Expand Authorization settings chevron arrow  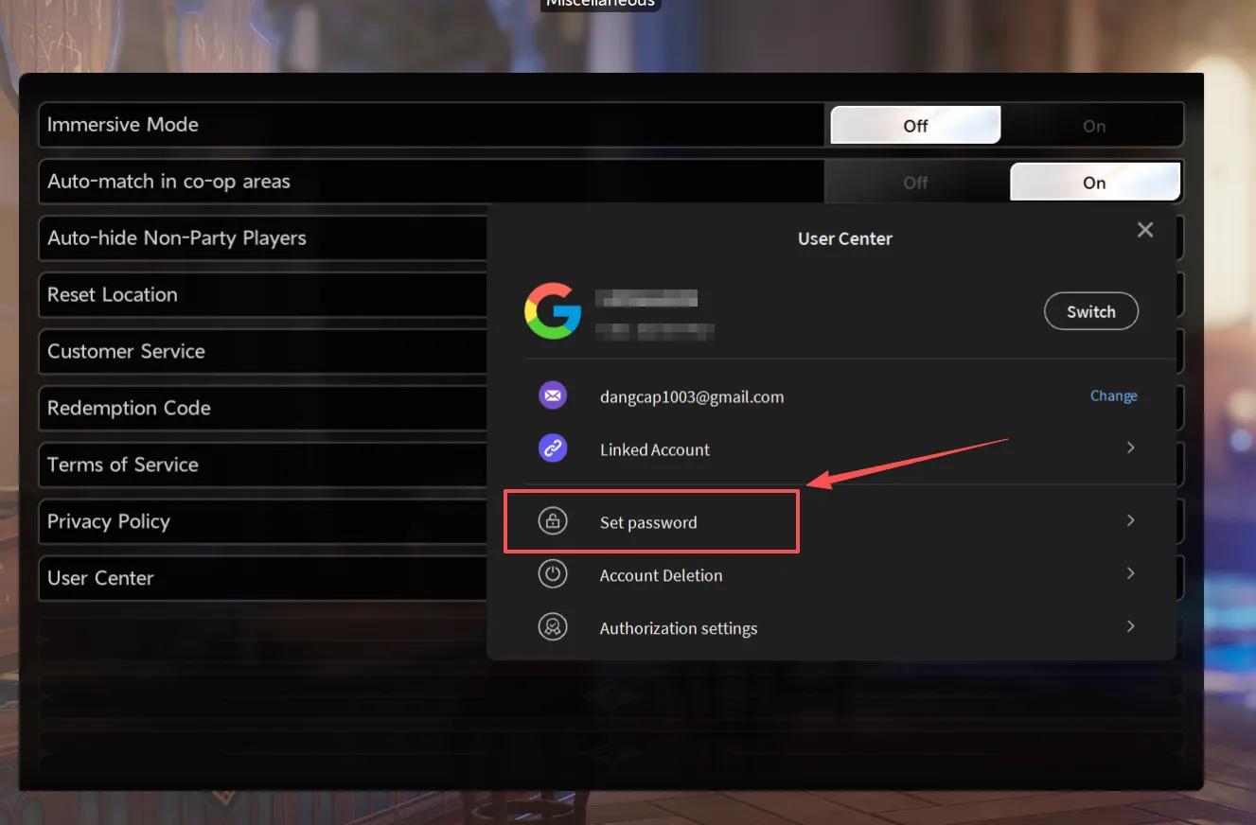coord(1130,626)
